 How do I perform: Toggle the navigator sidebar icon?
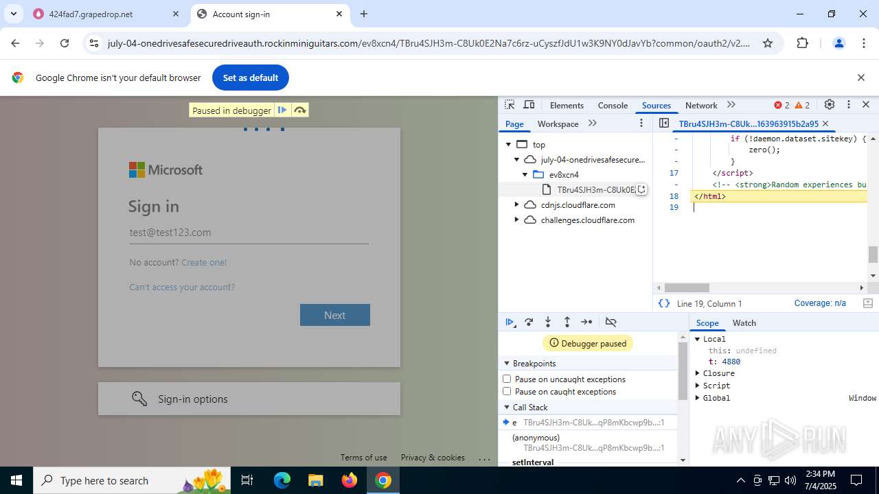point(664,123)
